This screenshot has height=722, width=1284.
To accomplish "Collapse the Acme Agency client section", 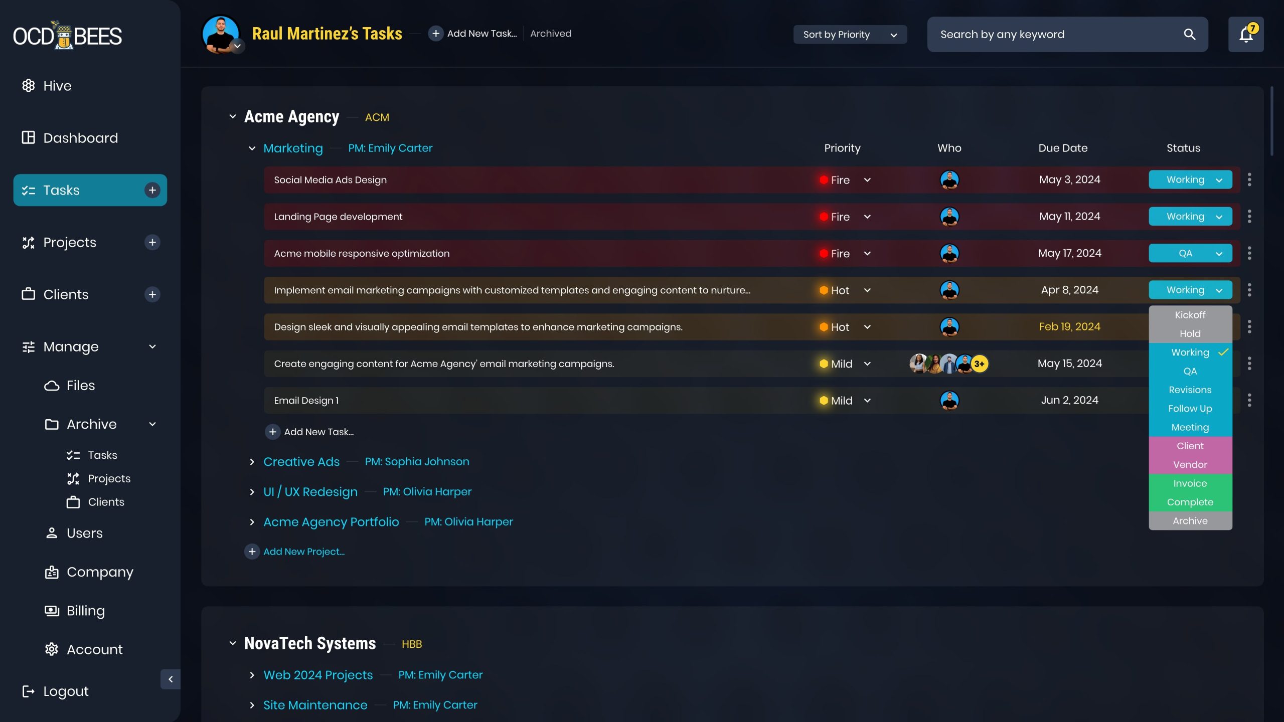I will tap(232, 117).
